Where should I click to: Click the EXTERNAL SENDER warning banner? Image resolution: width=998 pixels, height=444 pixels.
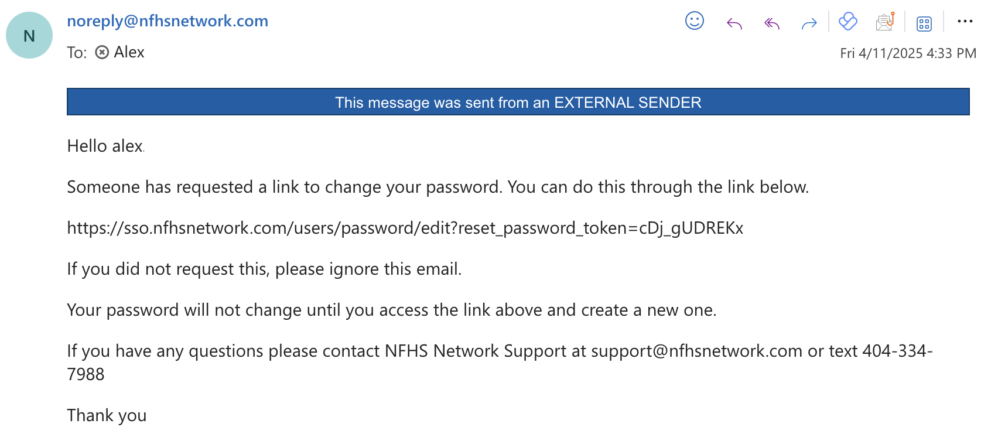[x=518, y=102]
